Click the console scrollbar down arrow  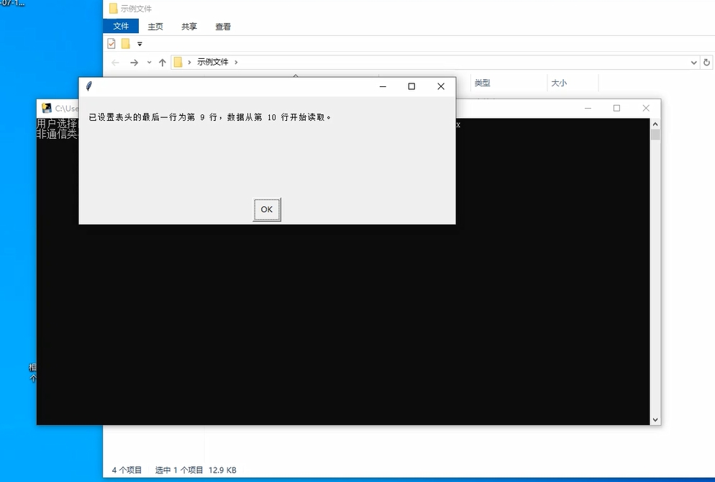point(655,420)
